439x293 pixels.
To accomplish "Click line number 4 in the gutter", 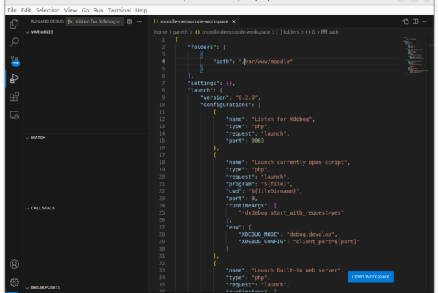I will click(x=163, y=62).
